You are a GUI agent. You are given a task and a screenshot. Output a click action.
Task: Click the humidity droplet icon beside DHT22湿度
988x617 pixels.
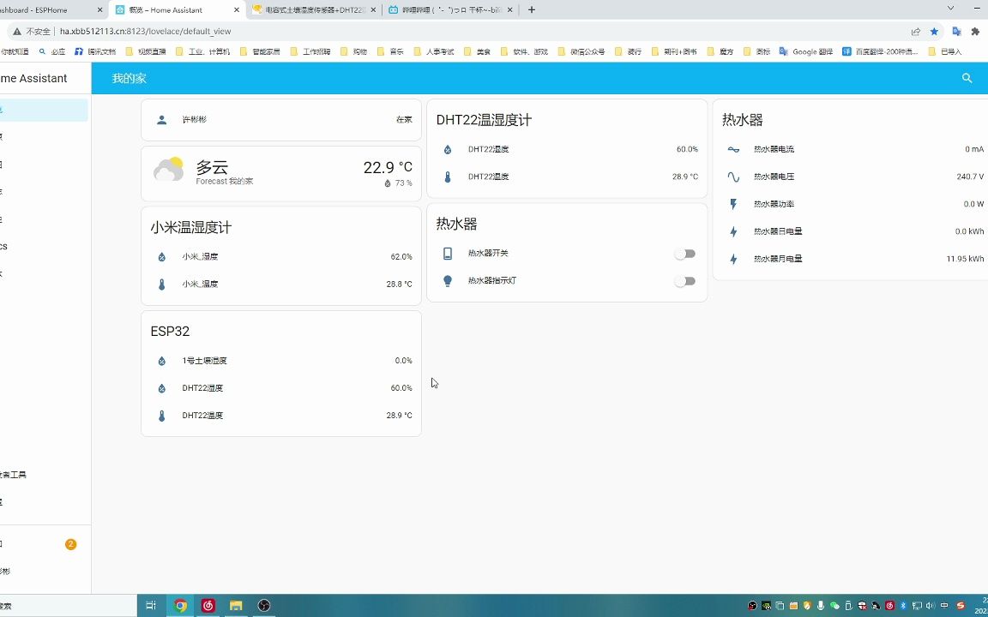point(447,148)
